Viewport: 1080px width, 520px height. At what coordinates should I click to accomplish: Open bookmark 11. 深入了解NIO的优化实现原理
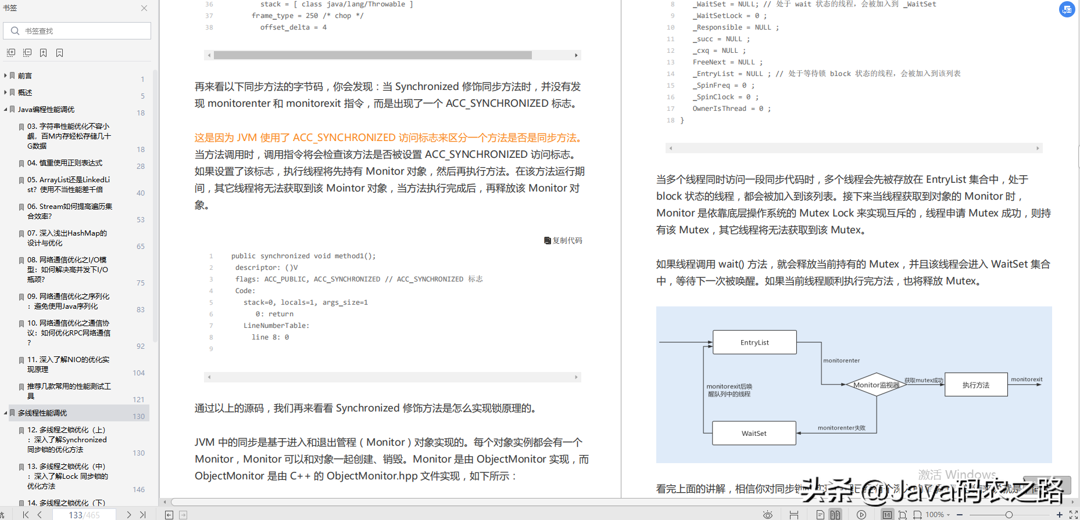tap(68, 364)
